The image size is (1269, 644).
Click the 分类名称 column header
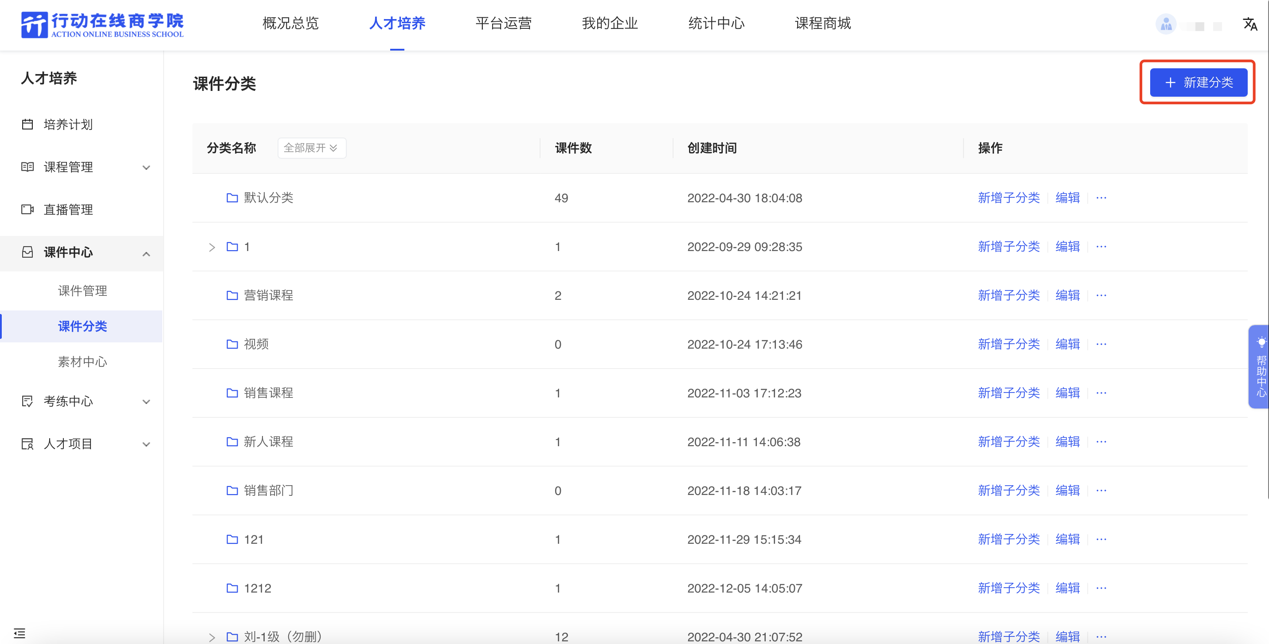tap(231, 148)
